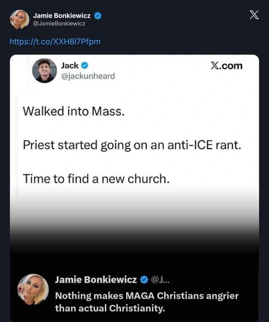Click bottom Jamie Bonkiewicz name in reply
Screen dimensions: 269x322
click(x=96, y=280)
